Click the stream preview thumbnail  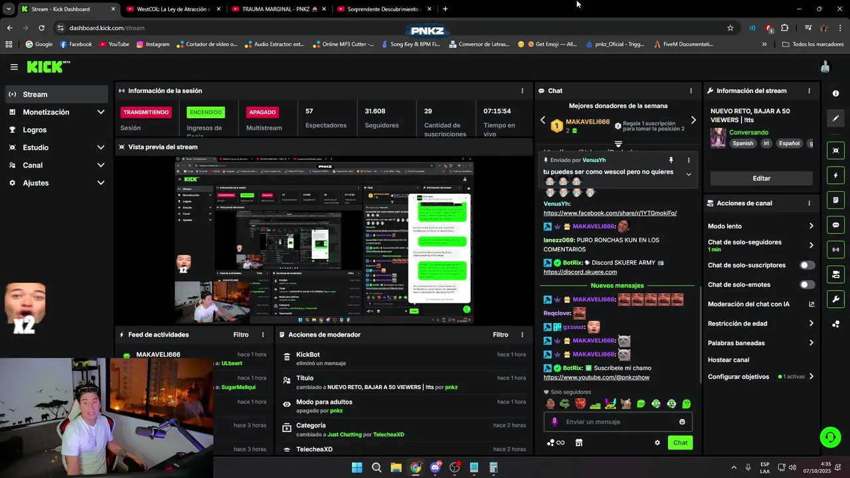[324, 240]
